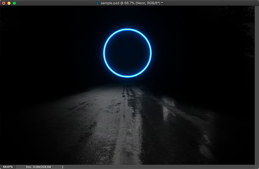Click the top edge of the blue neon ring

[x=127, y=29]
